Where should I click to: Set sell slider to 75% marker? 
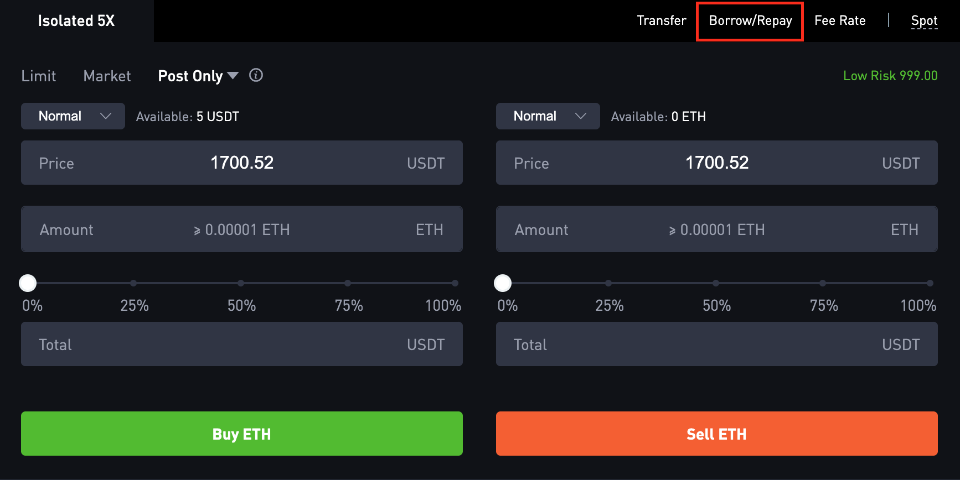(823, 283)
